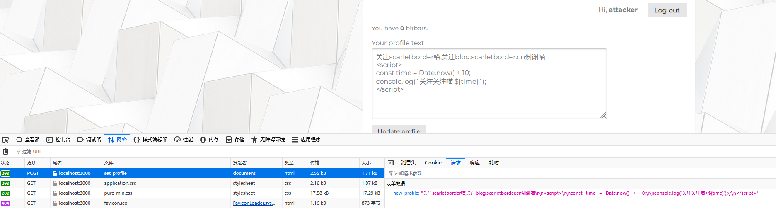The image size is (776, 208).
Task: Select the set_profile POST request row
Action: [x=192, y=173]
